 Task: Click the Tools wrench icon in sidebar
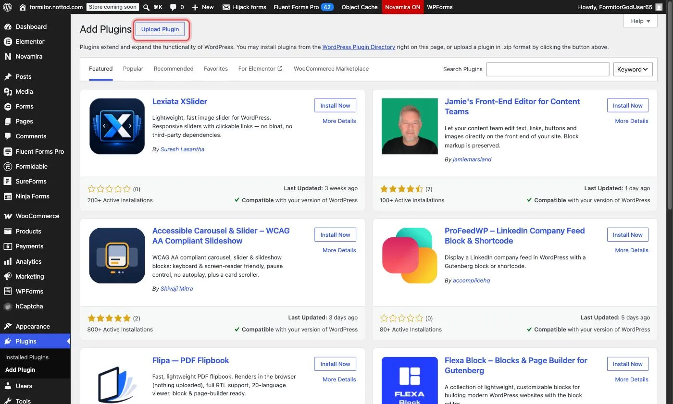click(8, 401)
